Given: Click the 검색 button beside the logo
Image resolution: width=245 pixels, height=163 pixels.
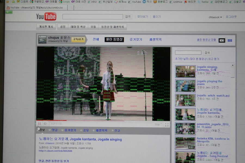Looking at the screenshot, I should [x=128, y=17].
